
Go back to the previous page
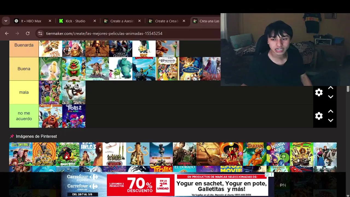[x=7, y=33]
